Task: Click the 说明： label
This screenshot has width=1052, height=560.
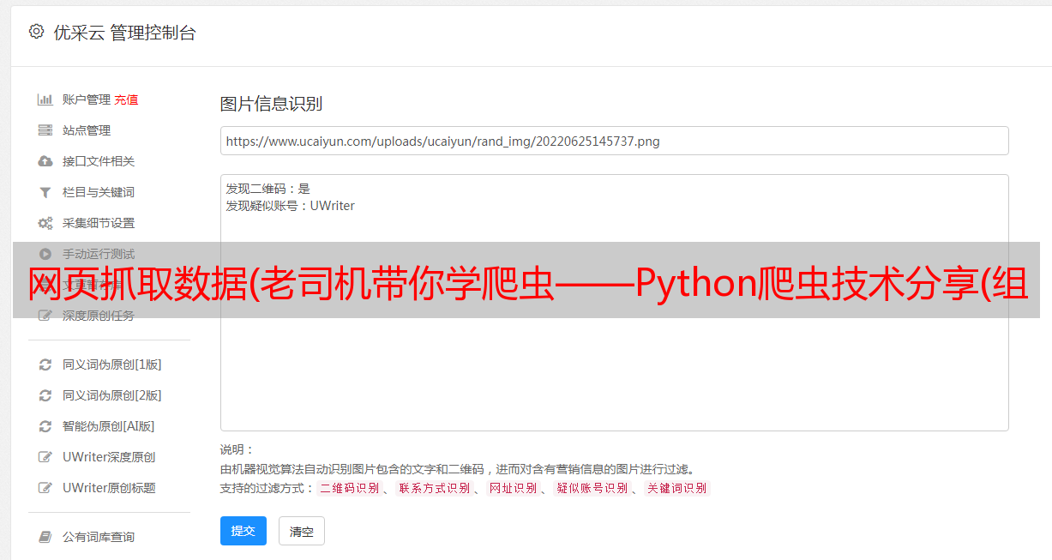Action: click(x=237, y=449)
